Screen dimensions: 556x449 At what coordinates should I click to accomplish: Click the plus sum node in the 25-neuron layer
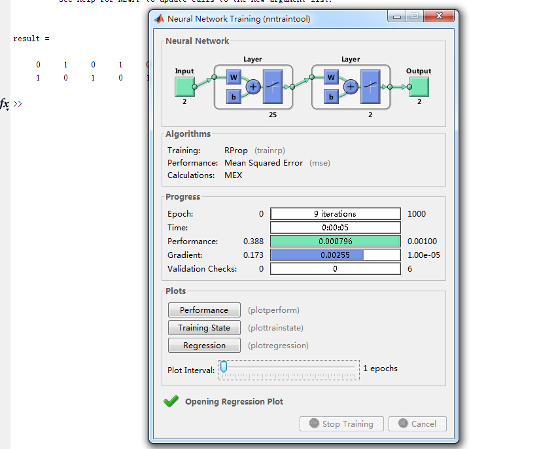coord(253,86)
